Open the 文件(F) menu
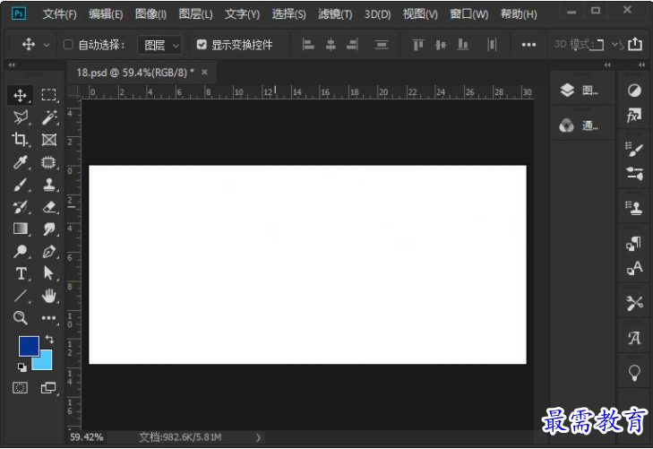 [59, 14]
